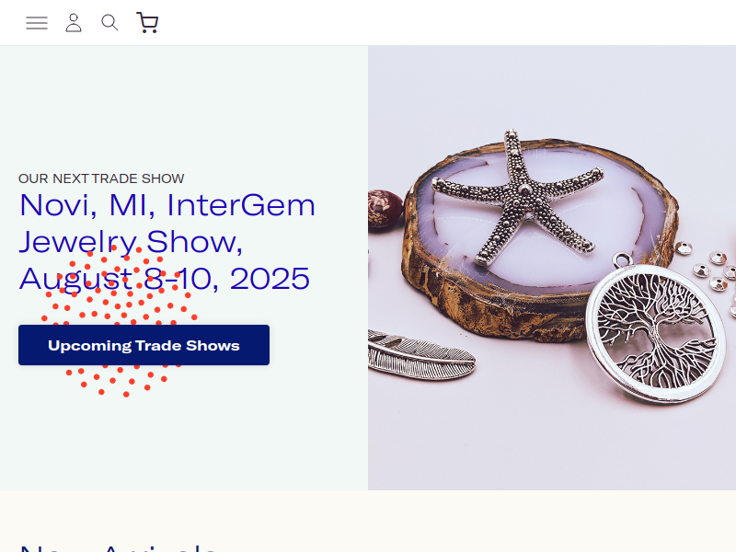Click the pale green banner background above label
736x552 pixels.
(184, 108)
